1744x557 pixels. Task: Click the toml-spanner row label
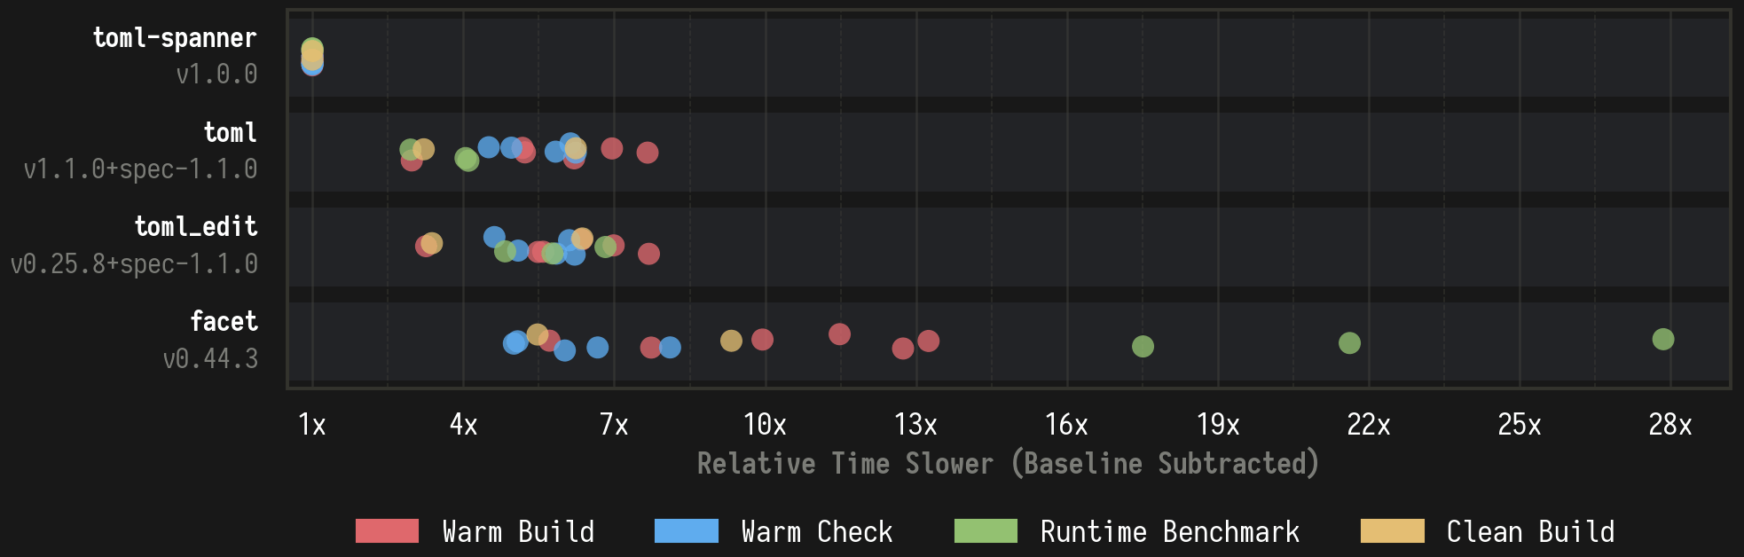(175, 38)
